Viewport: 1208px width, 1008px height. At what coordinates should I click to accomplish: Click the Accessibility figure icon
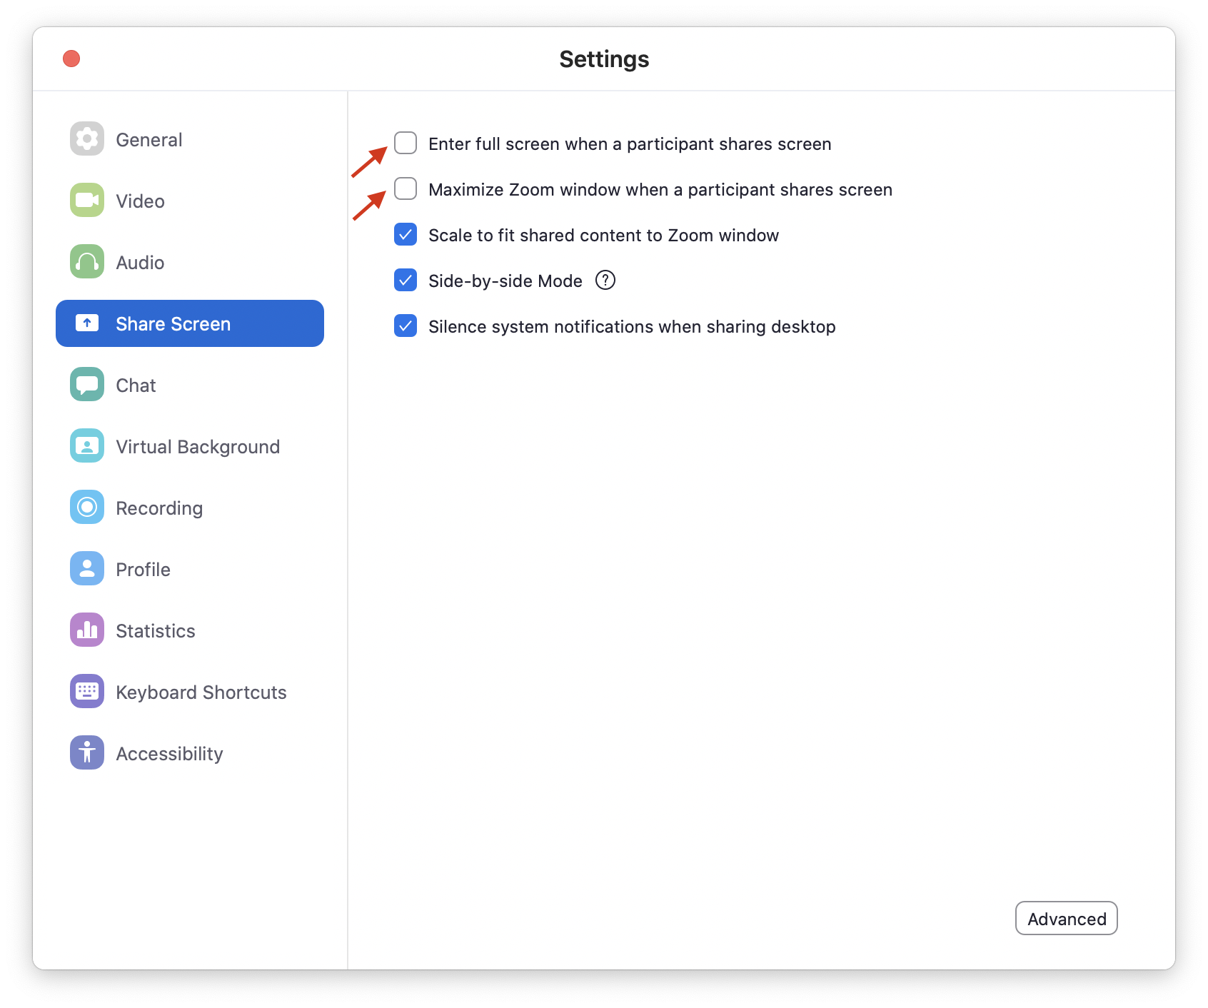pyautogui.click(x=87, y=753)
